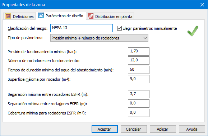208x136 pixels.
Task: Click the Cancelar button
Action: (x=134, y=129)
